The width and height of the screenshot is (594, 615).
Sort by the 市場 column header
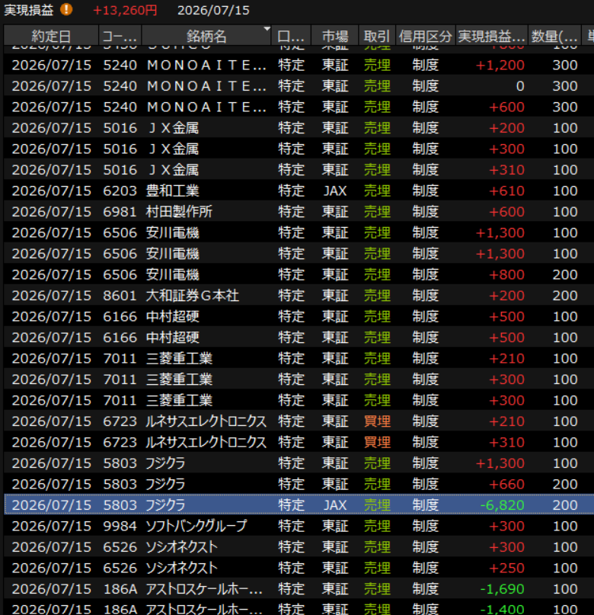(x=335, y=37)
